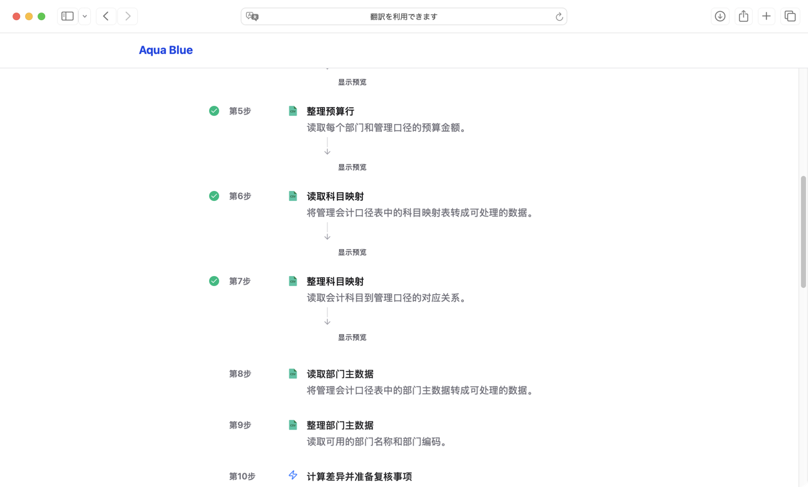Click the CSV file icon beside 整理科目映射

coord(293,281)
